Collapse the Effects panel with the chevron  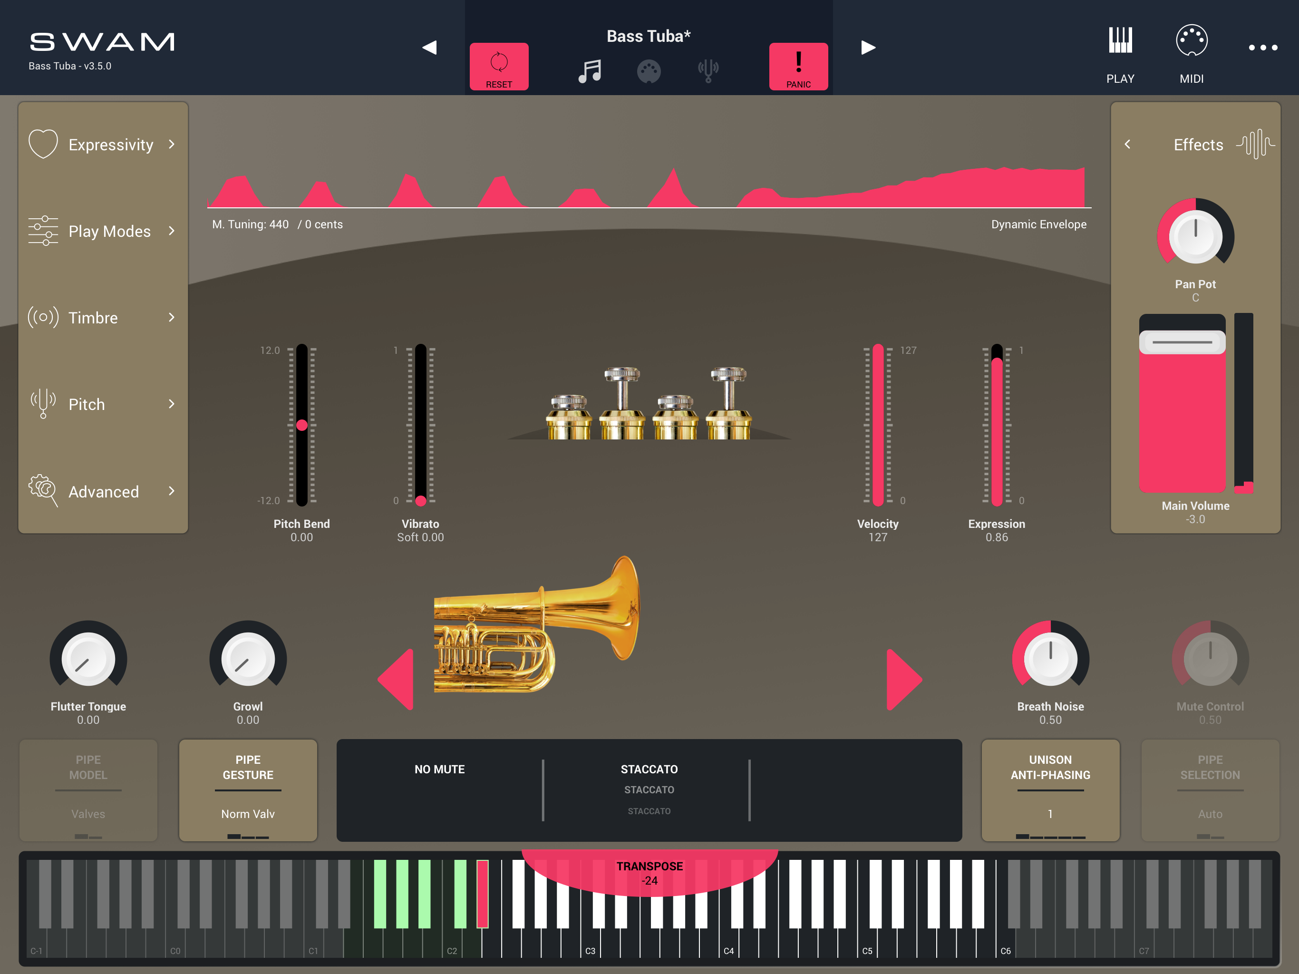pyautogui.click(x=1127, y=145)
